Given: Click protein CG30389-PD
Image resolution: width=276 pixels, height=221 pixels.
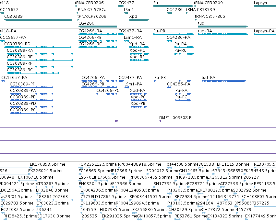Looking at the screenshot, I should [23, 104].
